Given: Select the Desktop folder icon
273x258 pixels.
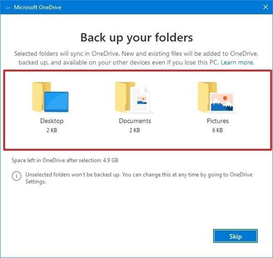Looking at the screenshot, I should 50,97.
